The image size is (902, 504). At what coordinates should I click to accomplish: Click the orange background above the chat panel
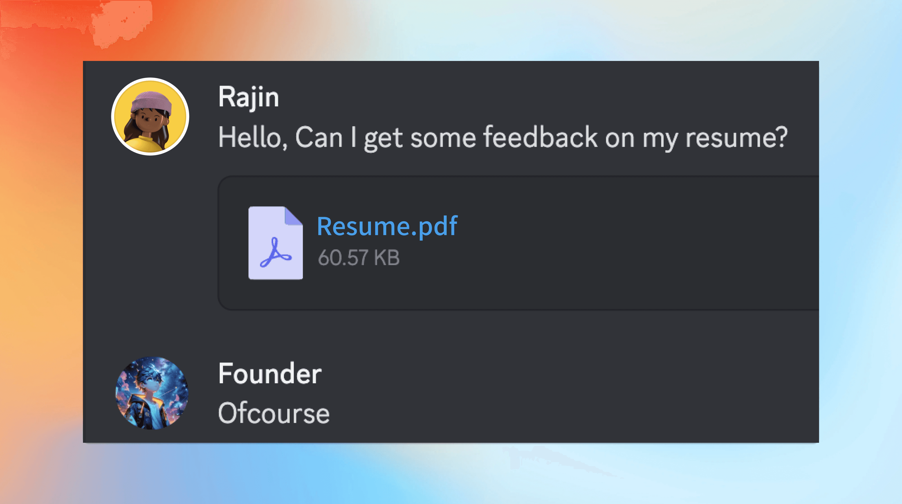pos(245,28)
